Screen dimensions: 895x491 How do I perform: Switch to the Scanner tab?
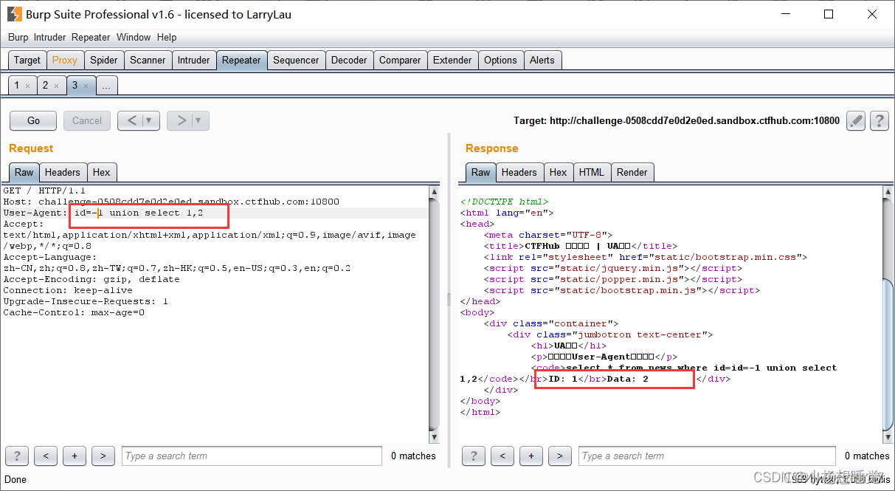point(148,60)
